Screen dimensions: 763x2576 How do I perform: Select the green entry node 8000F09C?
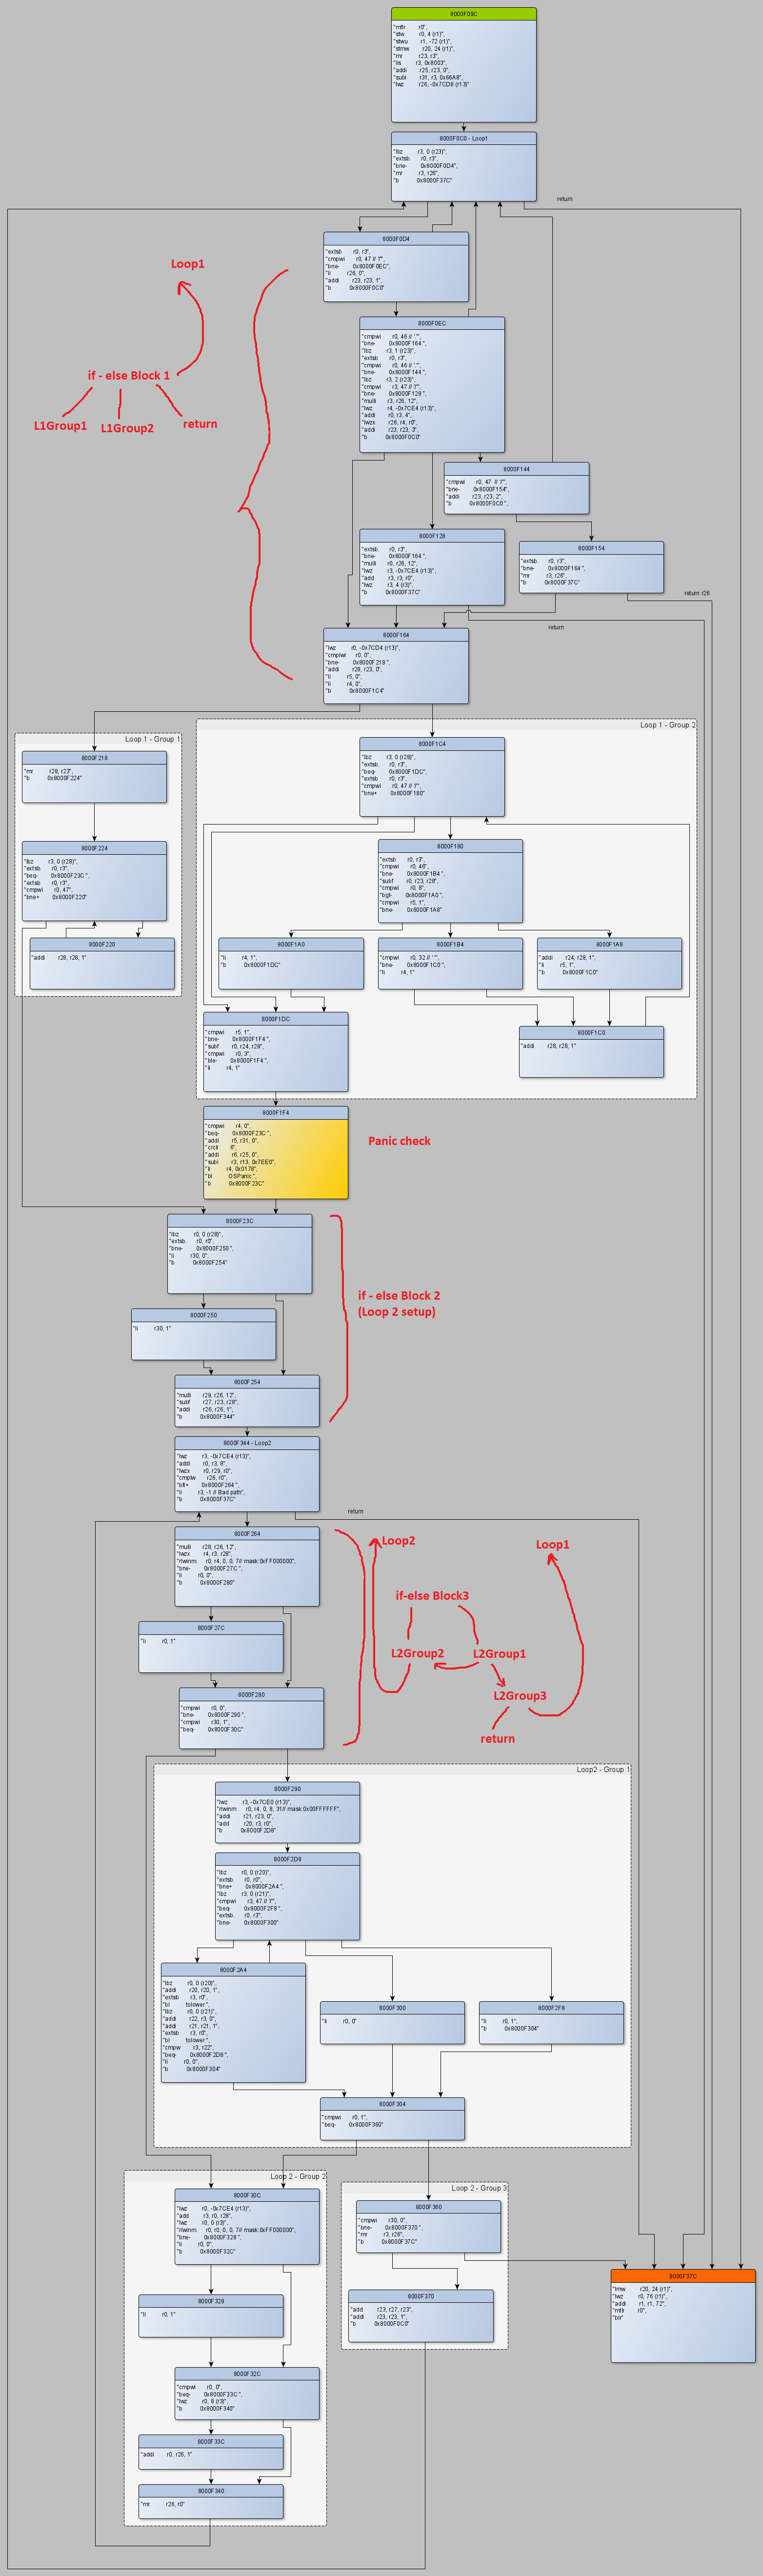pos(463,65)
